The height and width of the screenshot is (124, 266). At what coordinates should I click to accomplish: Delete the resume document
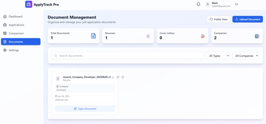tap(123, 77)
